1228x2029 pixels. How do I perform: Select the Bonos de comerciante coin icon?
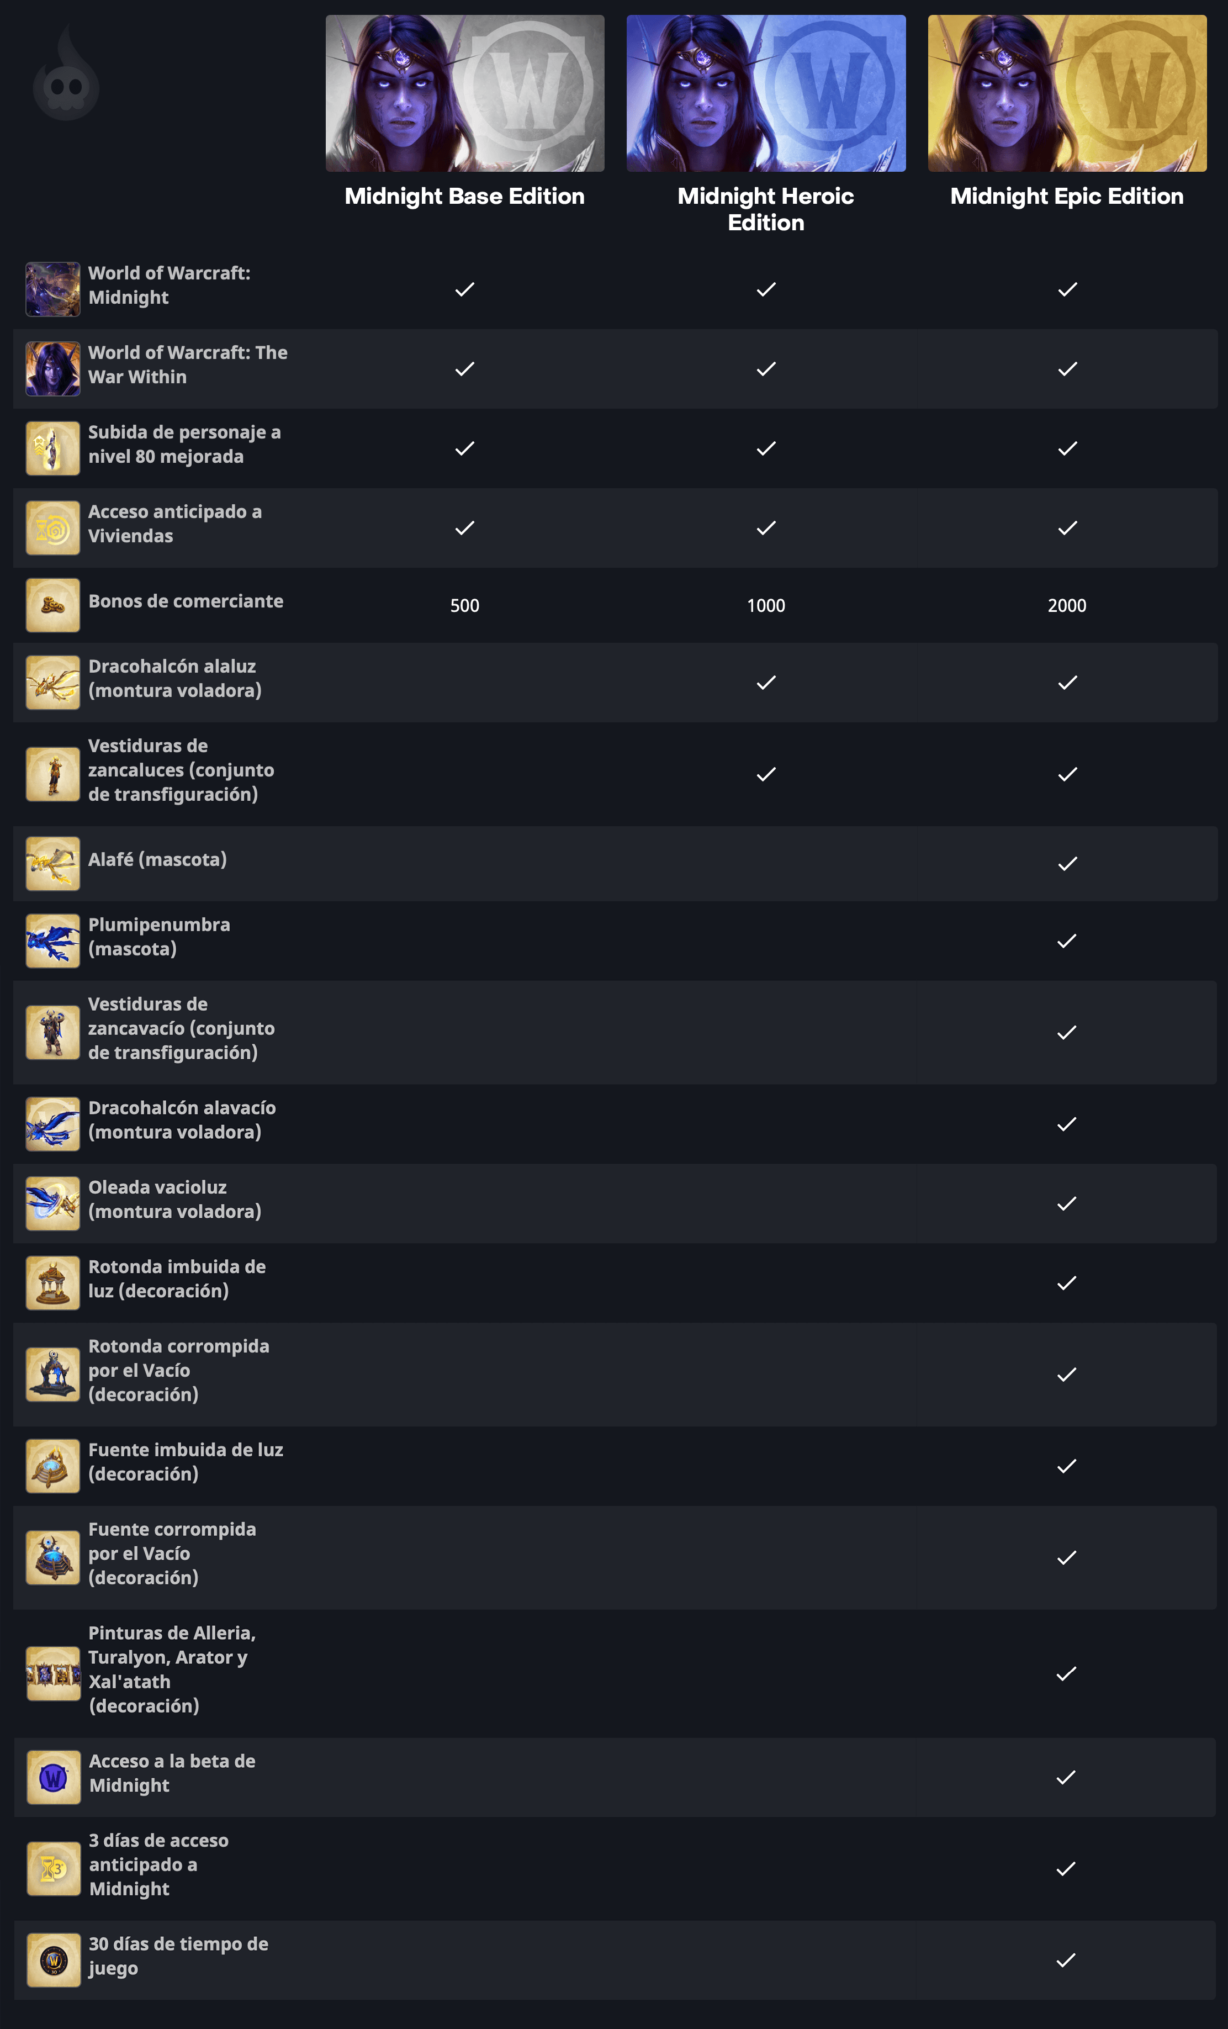pos(52,605)
